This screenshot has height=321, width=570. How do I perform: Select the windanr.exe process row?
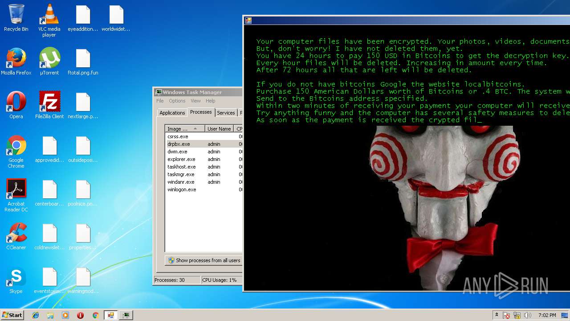[x=204, y=182]
